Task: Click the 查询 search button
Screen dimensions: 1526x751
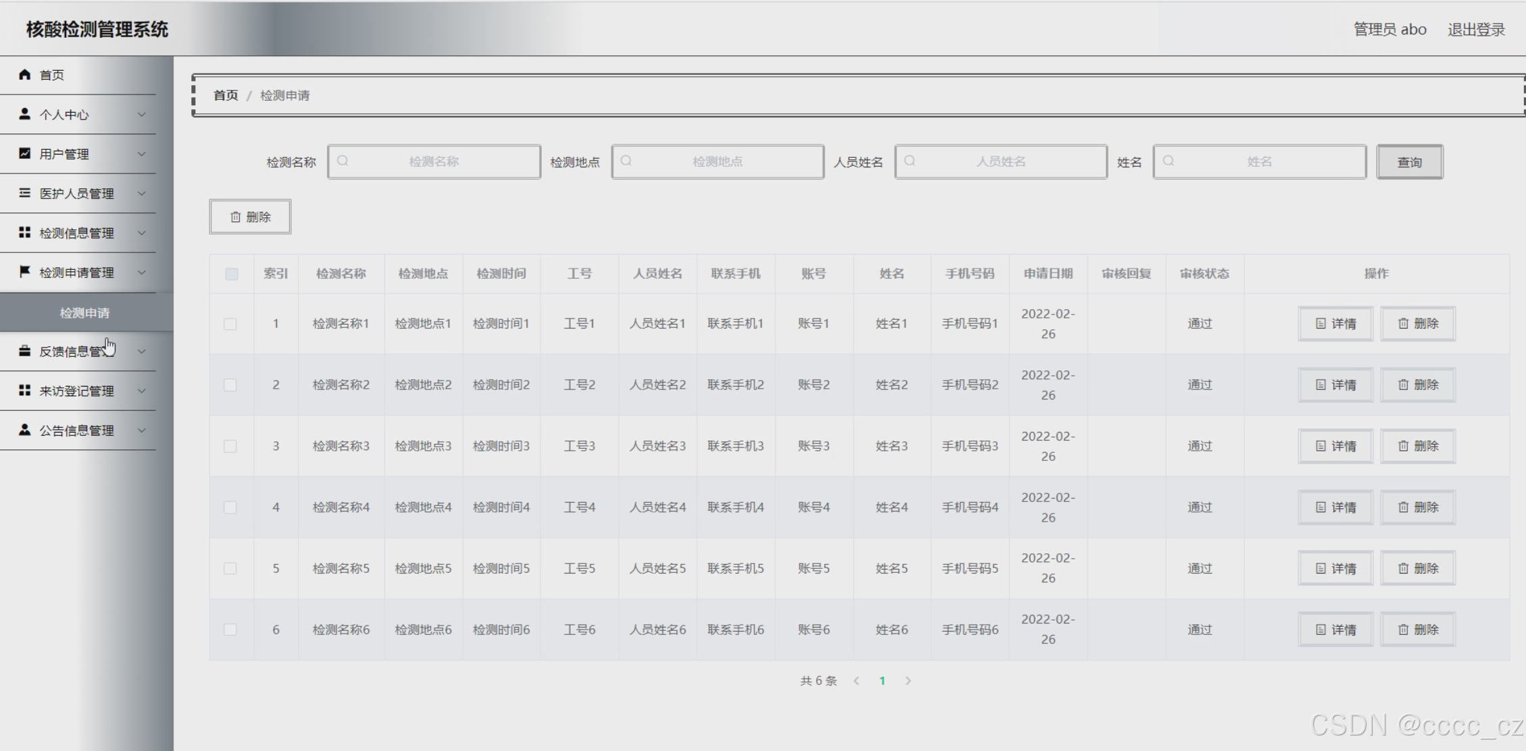Action: point(1409,162)
